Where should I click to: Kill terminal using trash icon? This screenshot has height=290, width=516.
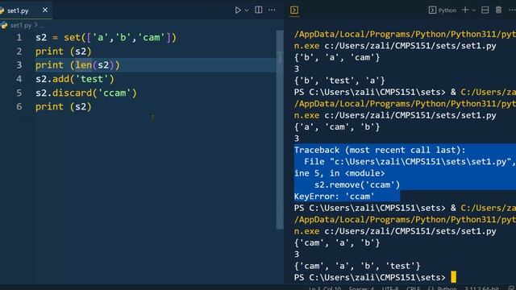coord(499,10)
